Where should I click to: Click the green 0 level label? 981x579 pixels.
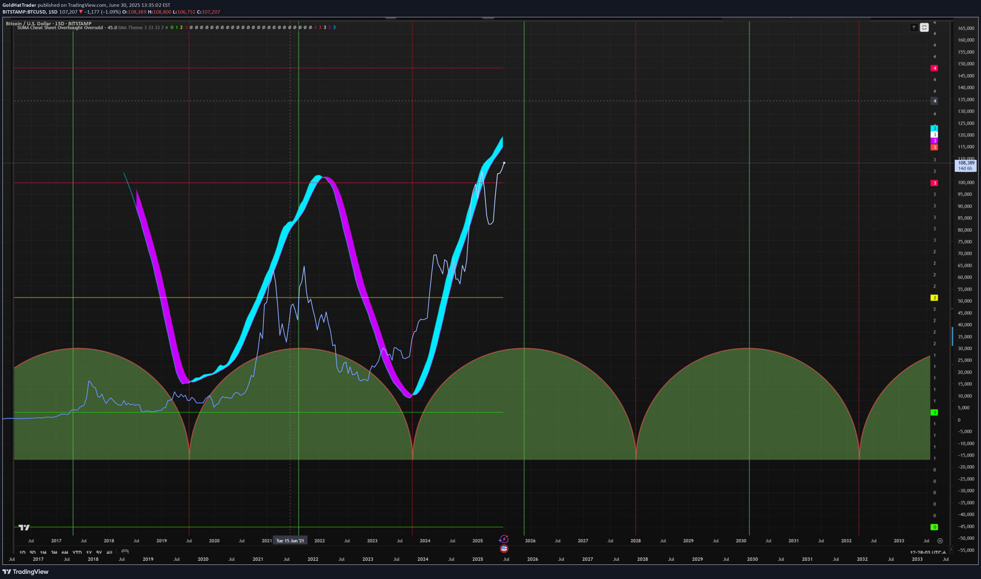(934, 527)
